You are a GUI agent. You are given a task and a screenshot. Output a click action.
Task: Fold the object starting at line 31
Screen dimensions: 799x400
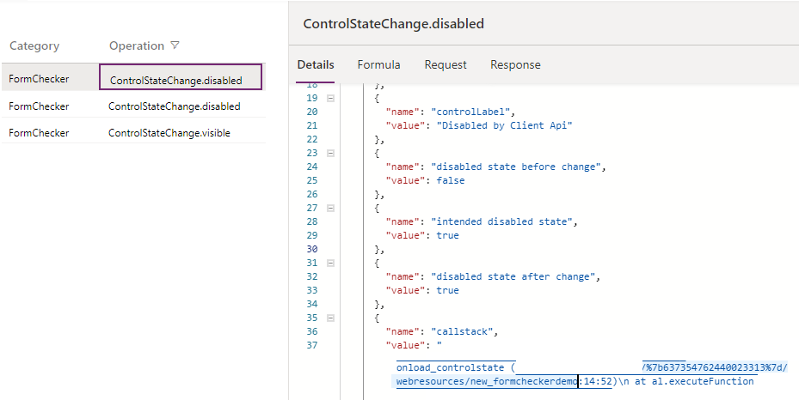330,263
